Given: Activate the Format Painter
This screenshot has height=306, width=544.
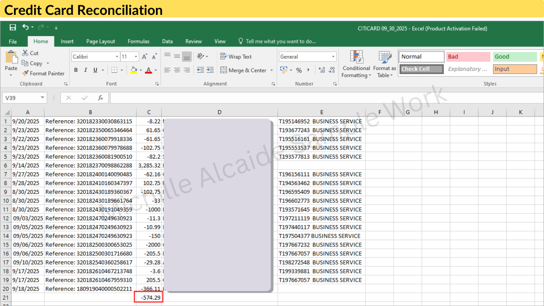Looking at the screenshot, I should click(x=43, y=74).
